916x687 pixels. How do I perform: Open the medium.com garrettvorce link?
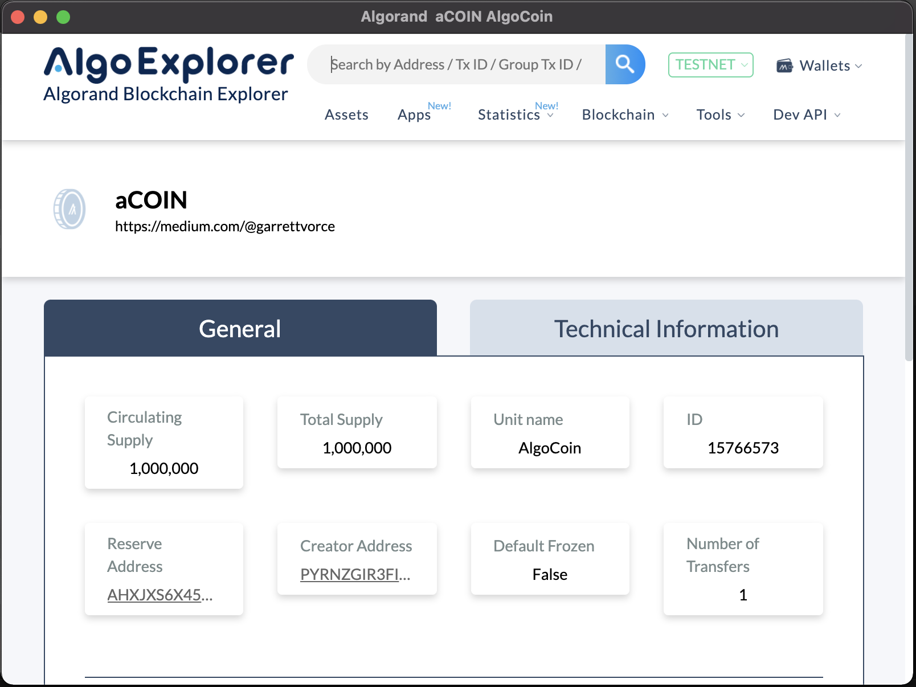(x=225, y=226)
